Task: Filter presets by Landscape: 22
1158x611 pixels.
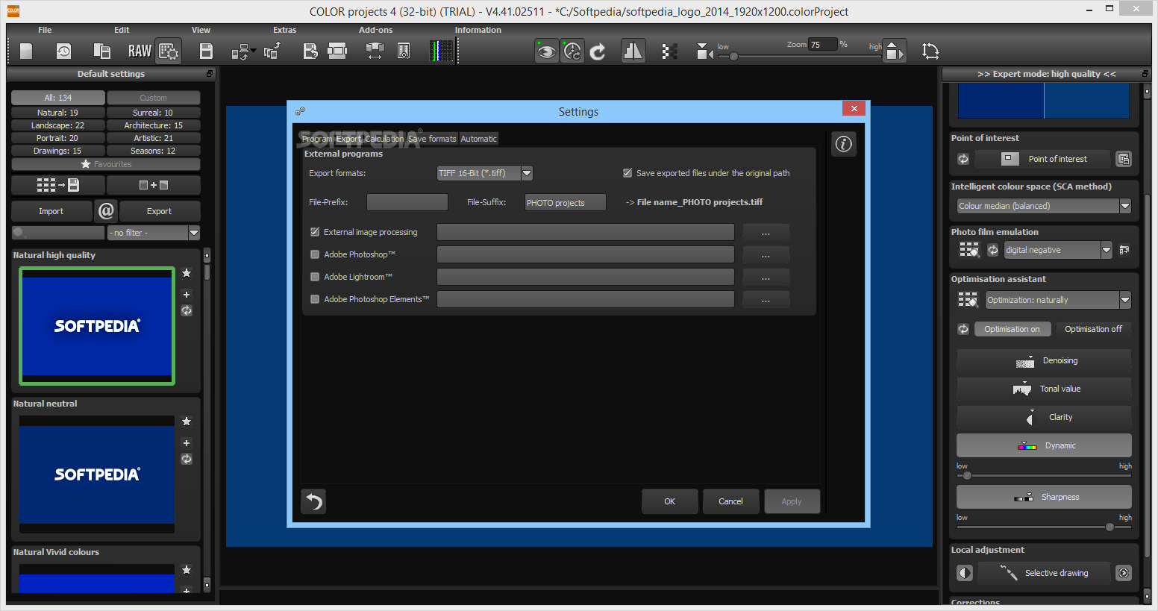Action: pyautogui.click(x=57, y=125)
